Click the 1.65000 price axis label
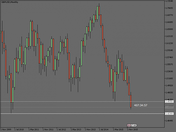Screen dimensions: 176x132 pos(169,29)
